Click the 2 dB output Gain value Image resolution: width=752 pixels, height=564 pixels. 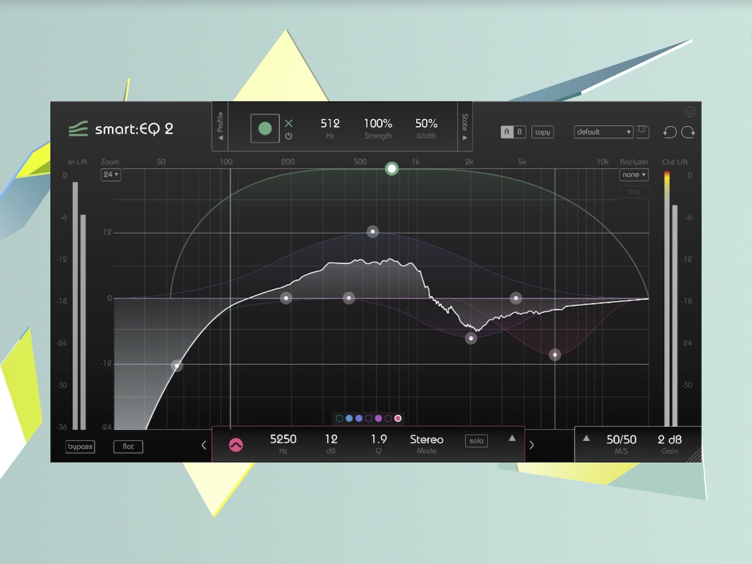[x=670, y=439]
